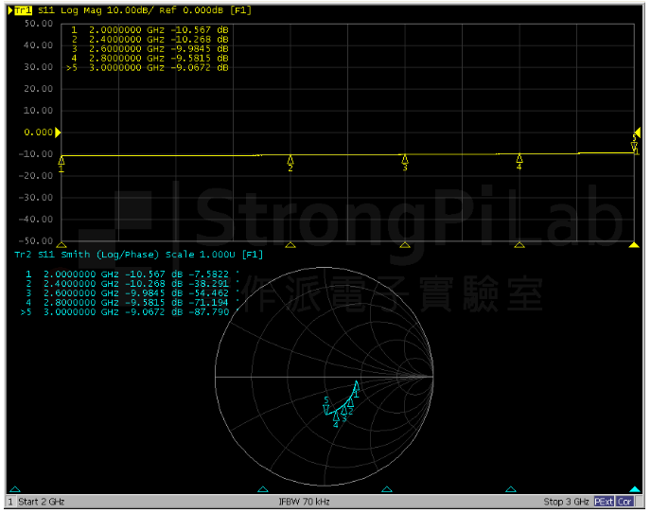Image resolution: width=651 pixels, height=513 pixels.
Task: Click the Stop 3 GHz status field
Action: [x=566, y=502]
